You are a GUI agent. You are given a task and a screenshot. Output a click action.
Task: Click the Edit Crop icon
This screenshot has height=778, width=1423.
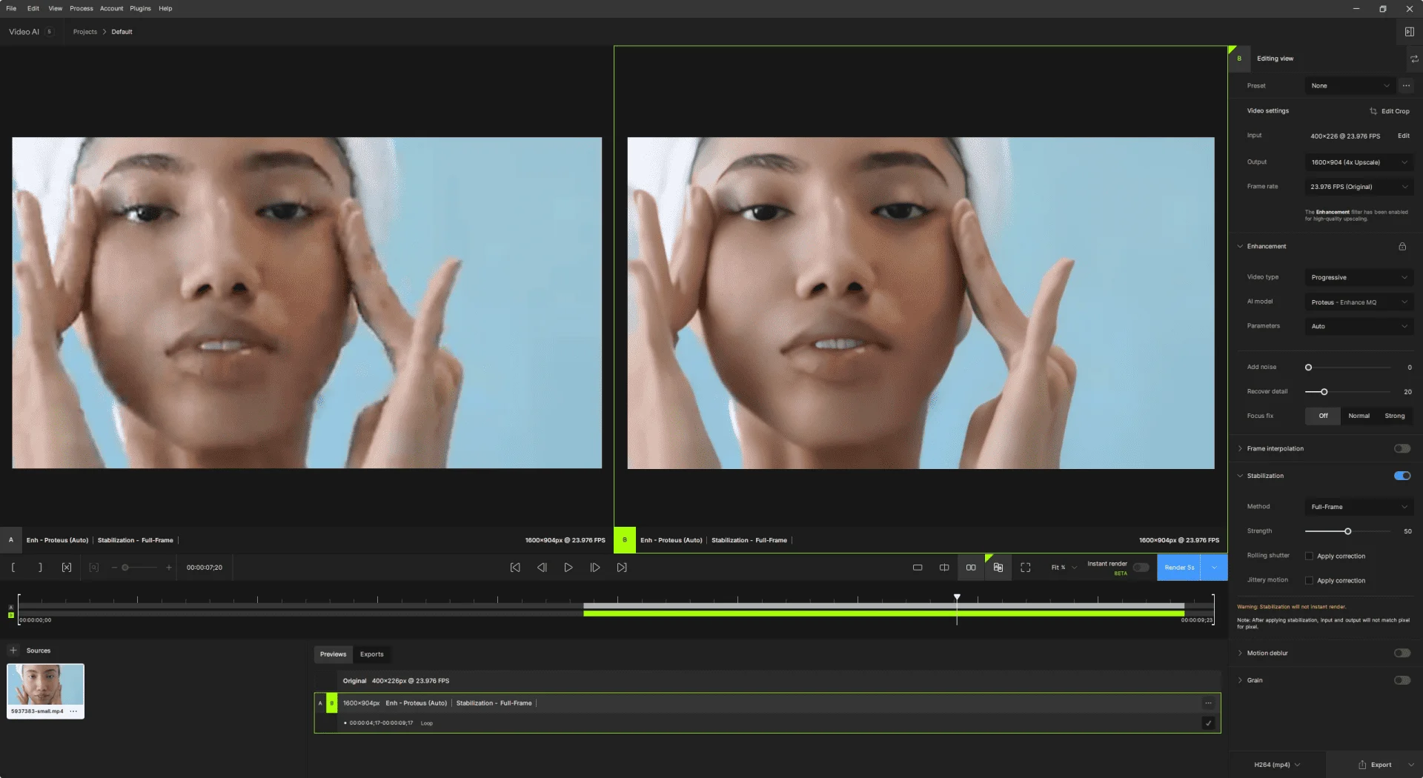(1373, 111)
